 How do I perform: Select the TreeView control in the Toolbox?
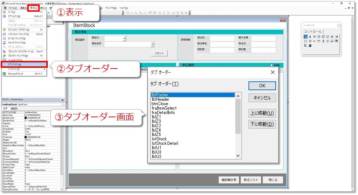pyautogui.click(x=305, y=45)
